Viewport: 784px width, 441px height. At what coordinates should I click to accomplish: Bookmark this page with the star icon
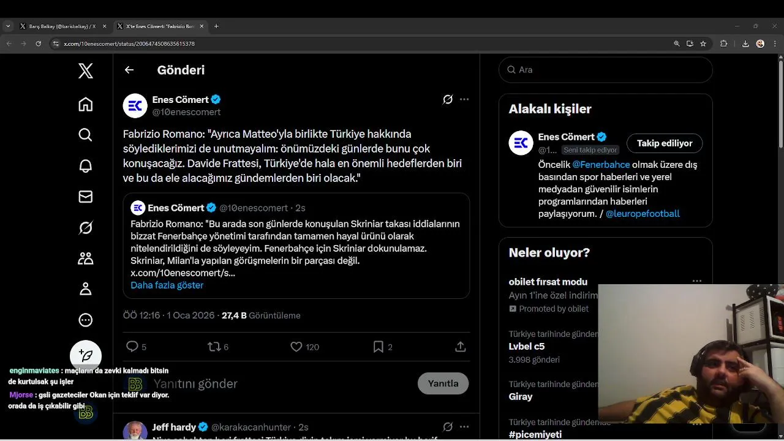tap(703, 43)
